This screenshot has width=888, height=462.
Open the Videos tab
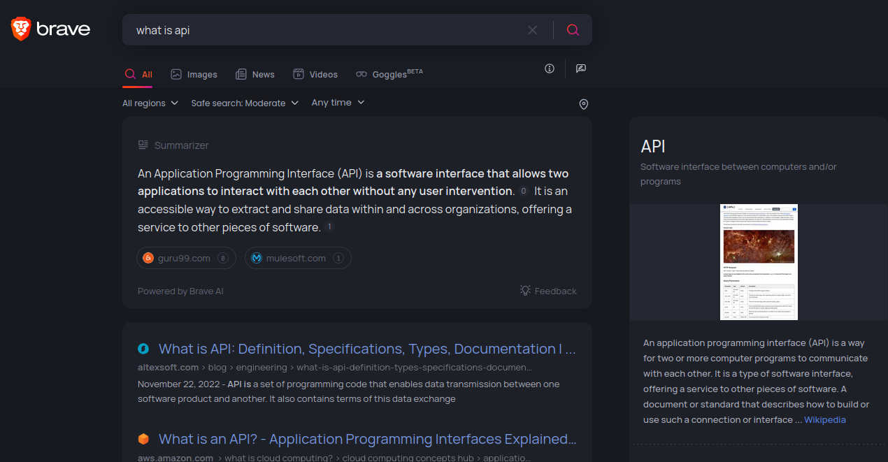(315, 74)
